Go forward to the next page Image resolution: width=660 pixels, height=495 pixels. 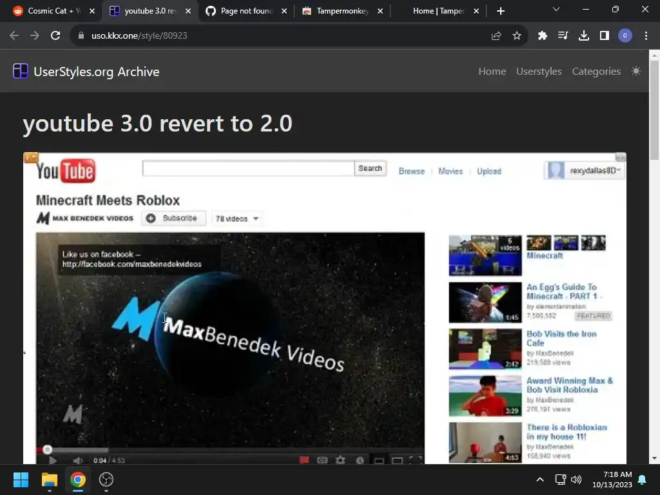[35, 36]
